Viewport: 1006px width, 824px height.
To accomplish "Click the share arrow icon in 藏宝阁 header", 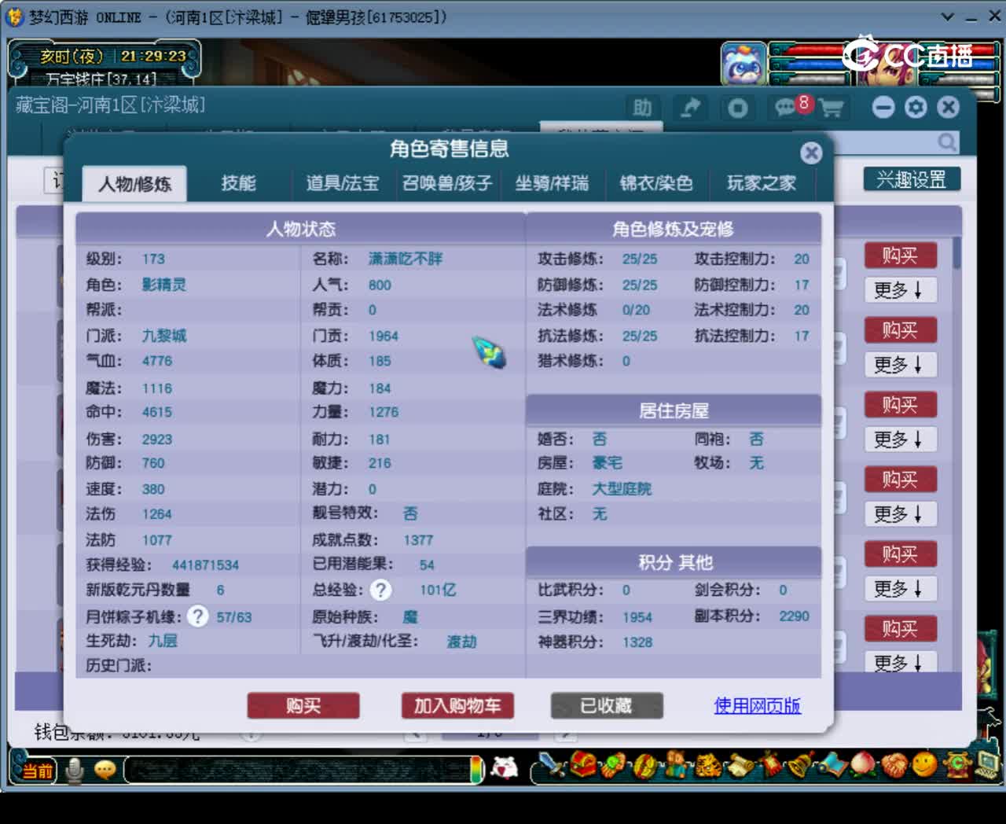I will point(690,108).
